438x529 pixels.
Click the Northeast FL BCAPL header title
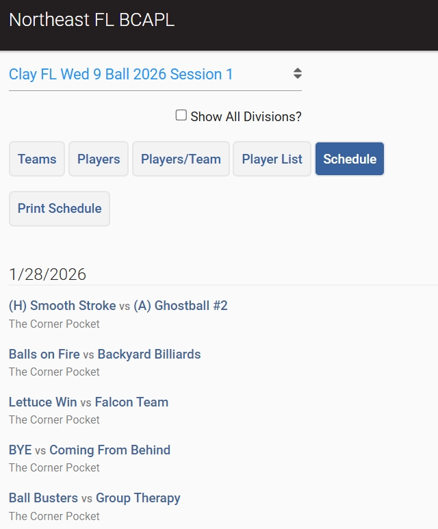pos(92,20)
